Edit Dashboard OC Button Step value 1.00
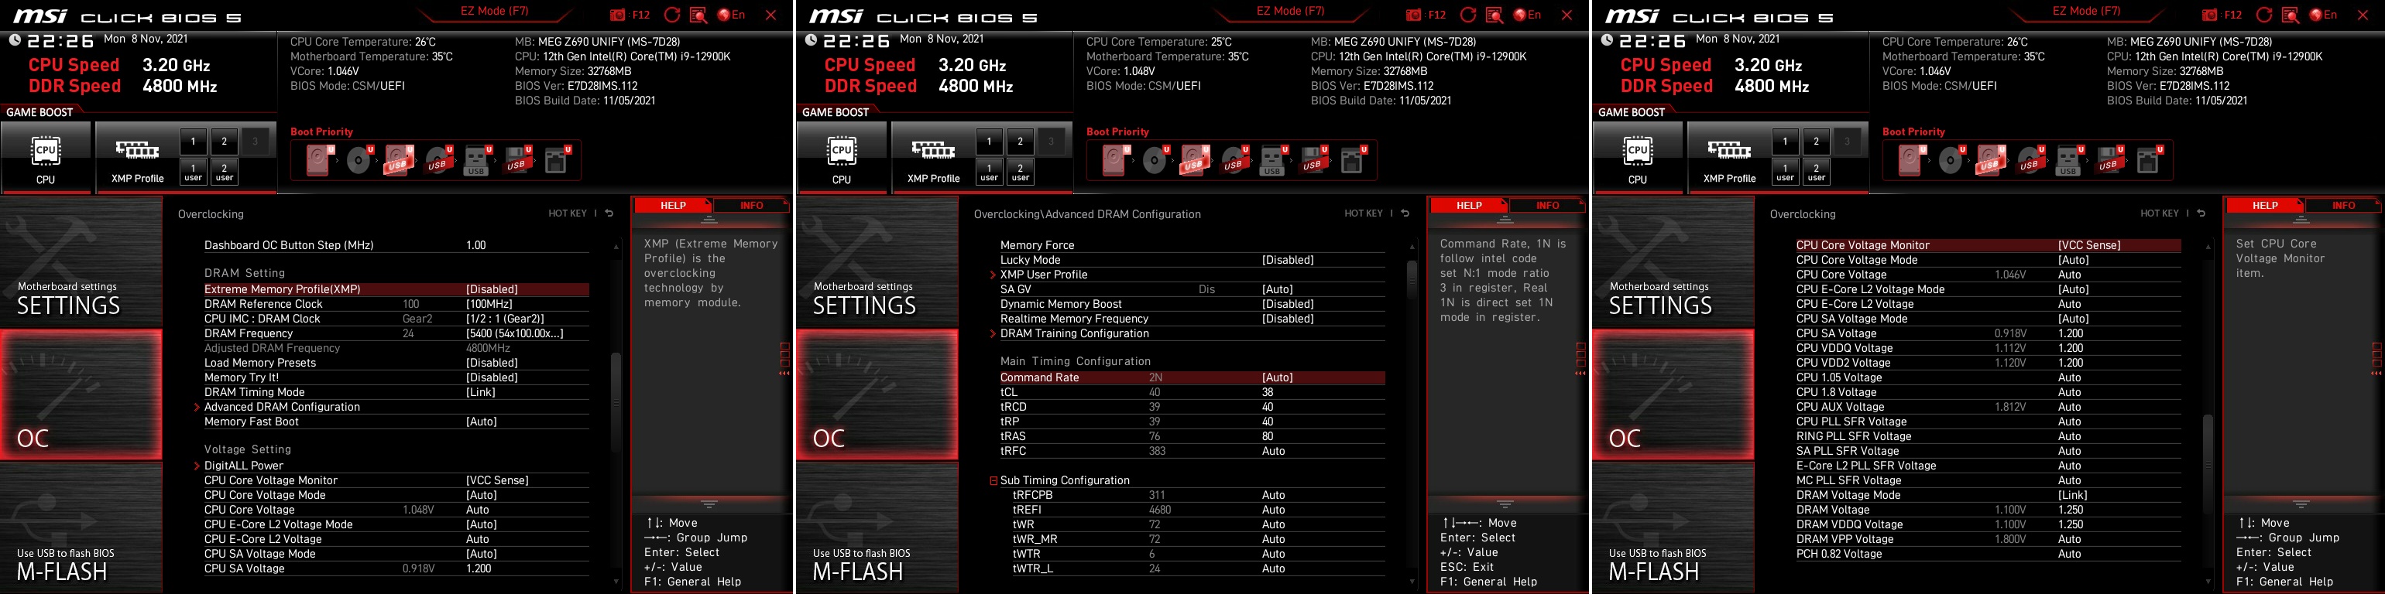The height and width of the screenshot is (594, 2385). click(396, 245)
